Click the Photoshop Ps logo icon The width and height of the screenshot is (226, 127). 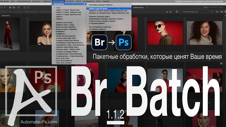tap(123, 43)
